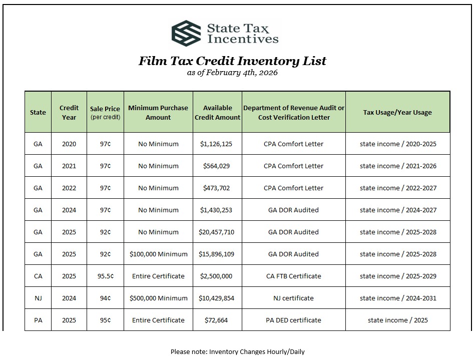Click the State column header

click(x=38, y=113)
